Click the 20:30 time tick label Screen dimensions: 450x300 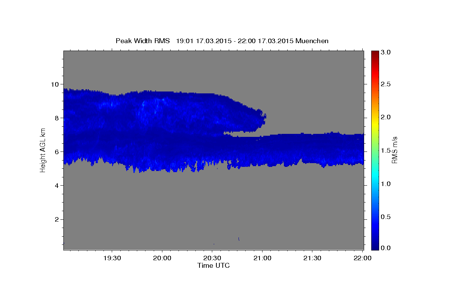[x=212, y=258]
